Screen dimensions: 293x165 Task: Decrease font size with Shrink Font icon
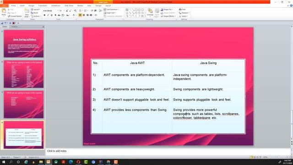pos(70,11)
